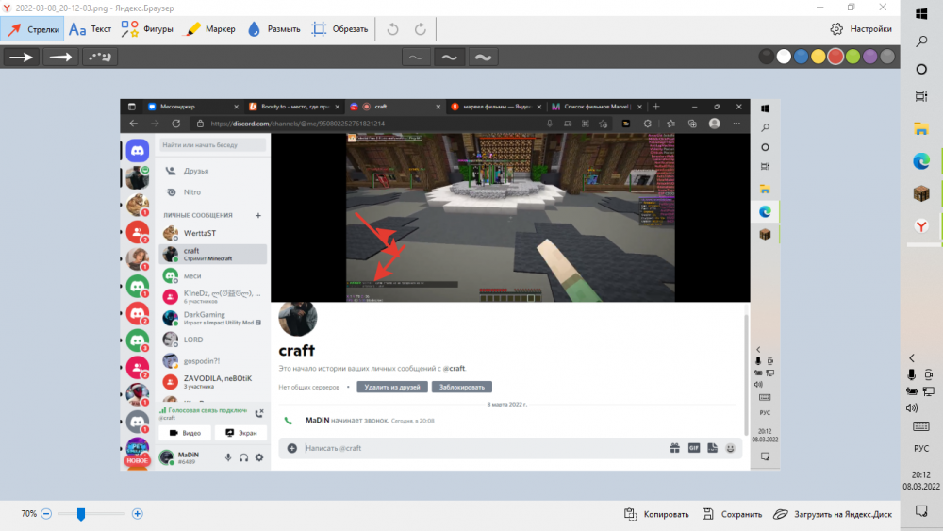Click the 70% zoom value

[x=29, y=514]
